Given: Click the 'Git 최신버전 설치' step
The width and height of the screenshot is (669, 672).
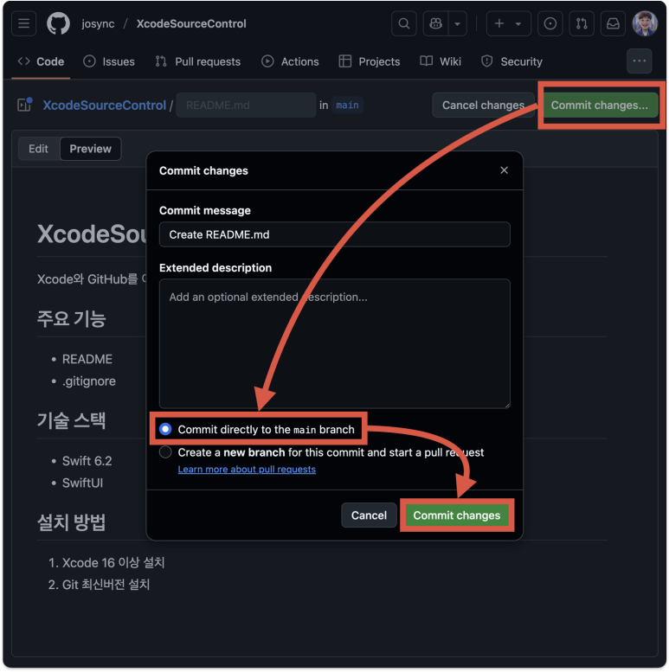Looking at the screenshot, I should pyautogui.click(x=106, y=585).
